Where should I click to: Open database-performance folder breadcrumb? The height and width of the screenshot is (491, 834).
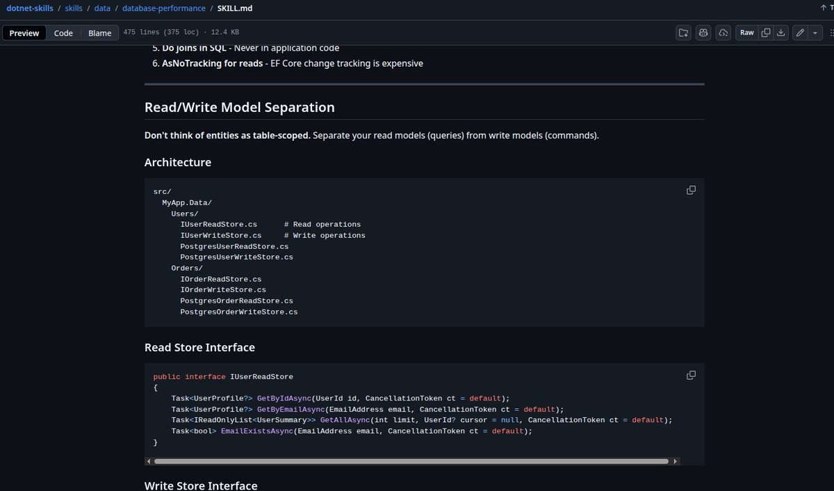[x=164, y=8]
